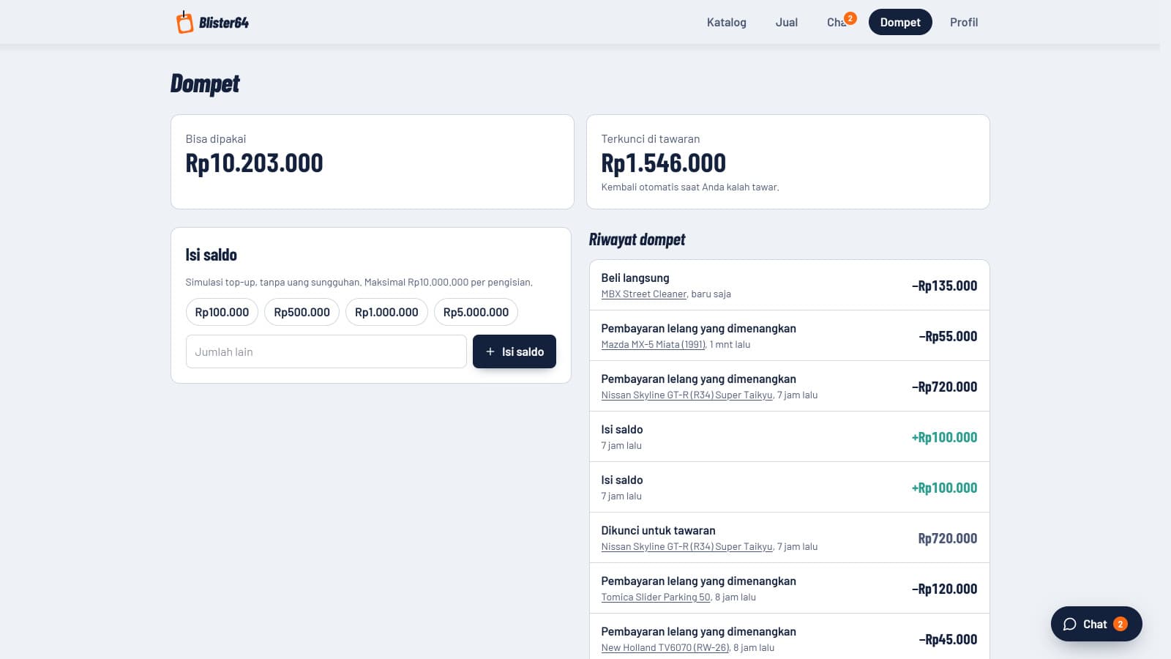Focus the Jumlah lain input field

coord(326,351)
